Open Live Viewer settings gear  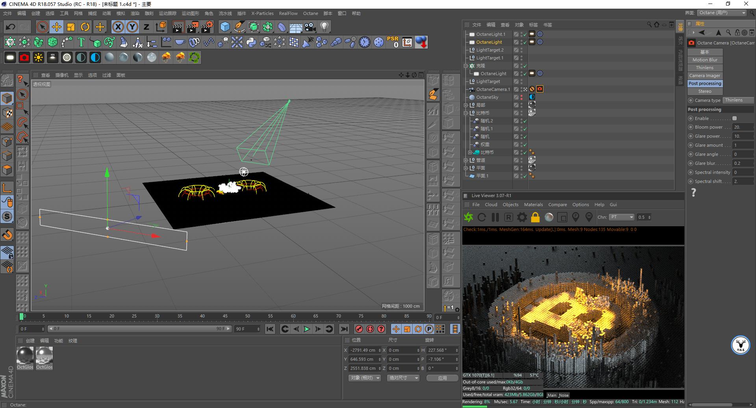point(522,217)
